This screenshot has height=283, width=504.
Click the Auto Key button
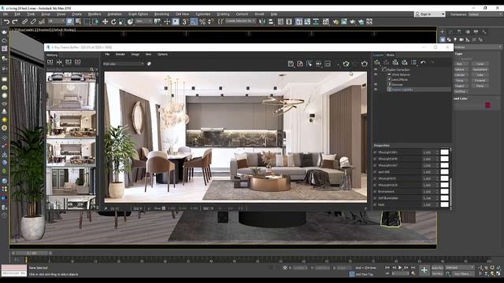tap(437, 267)
